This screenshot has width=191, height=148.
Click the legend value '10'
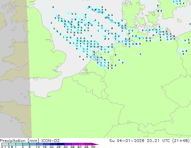coord(38,147)
